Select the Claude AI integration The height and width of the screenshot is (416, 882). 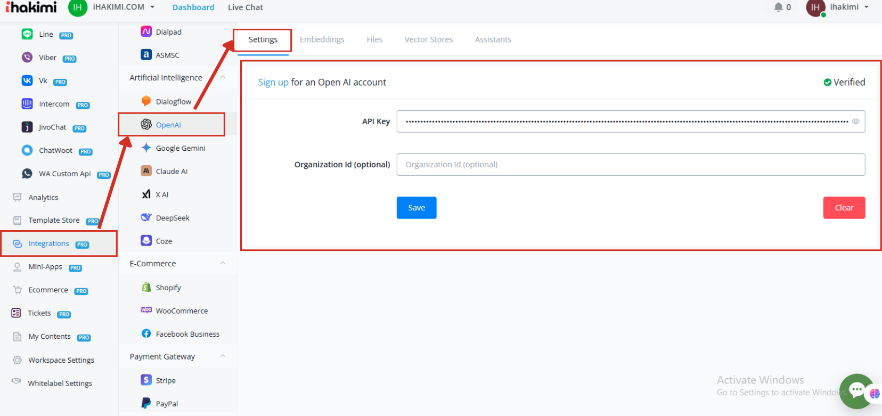(x=171, y=172)
